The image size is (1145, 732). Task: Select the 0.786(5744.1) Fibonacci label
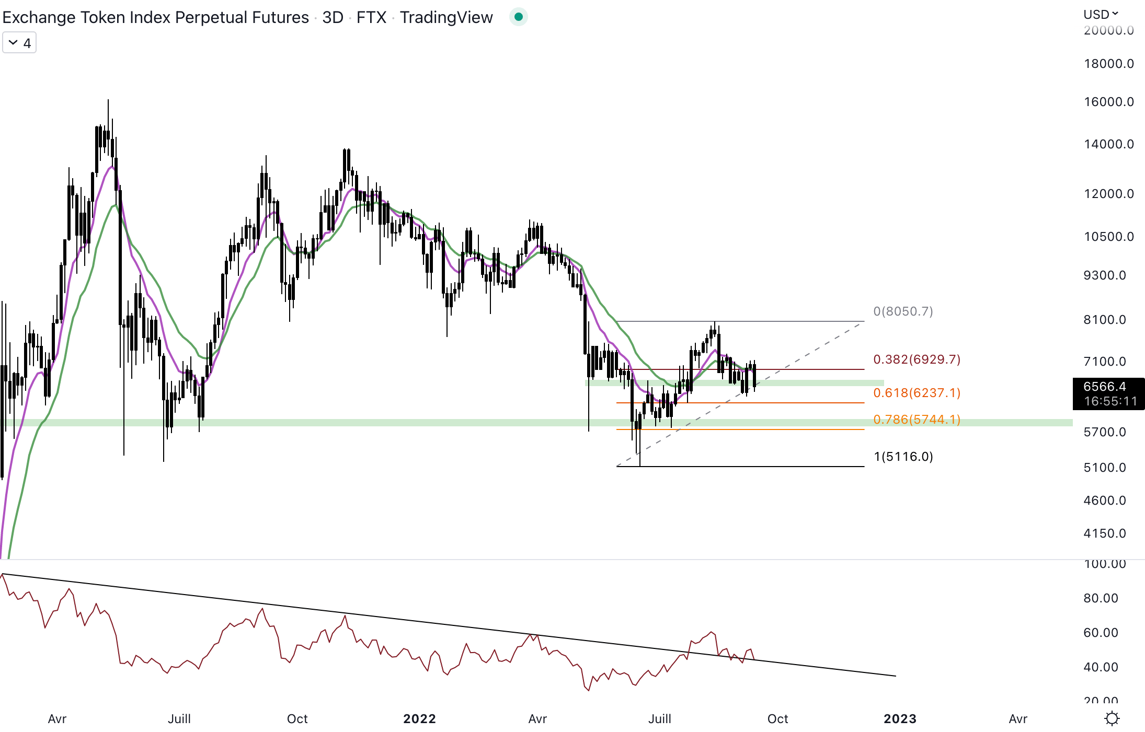pos(917,420)
